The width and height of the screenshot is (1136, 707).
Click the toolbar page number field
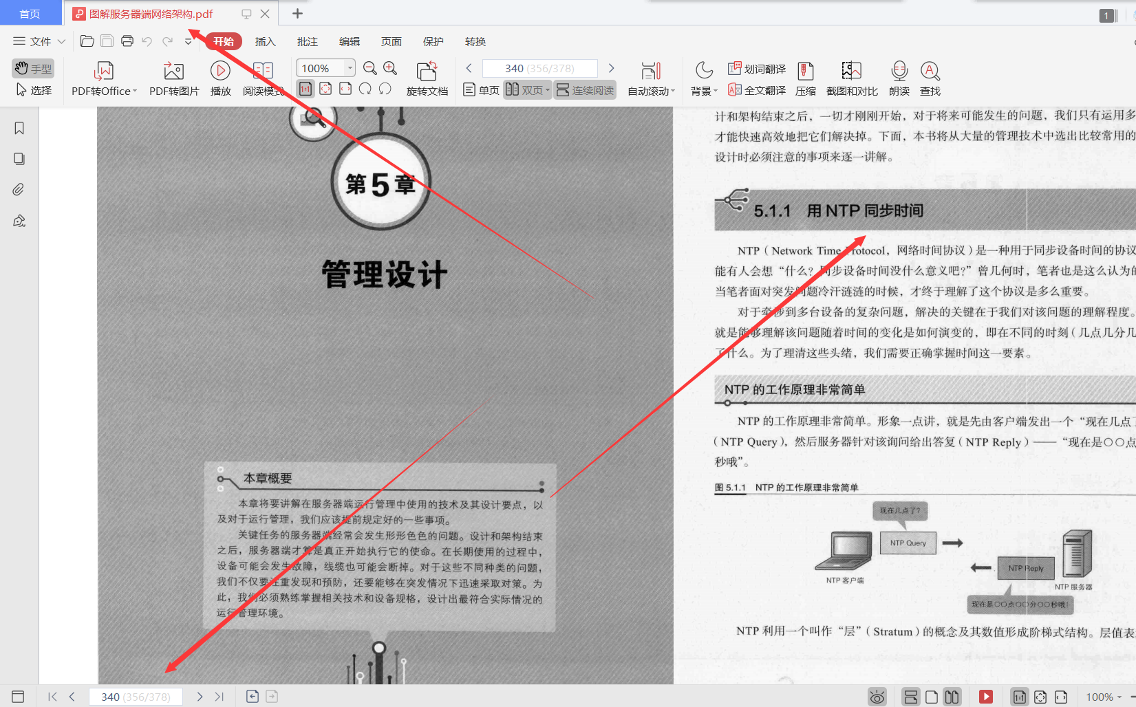pyautogui.click(x=540, y=68)
